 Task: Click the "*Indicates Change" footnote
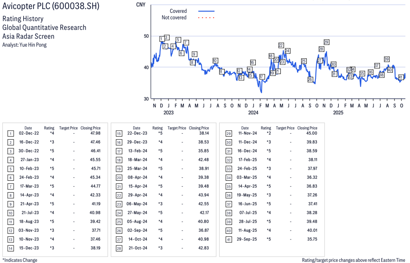[x=20, y=260]
